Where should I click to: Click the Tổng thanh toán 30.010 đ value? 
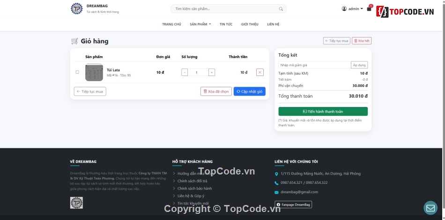pyautogui.click(x=358, y=96)
